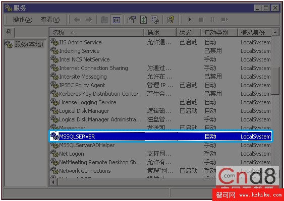Sort by the 登录身份 column header
Screen dimensions: 284x201
tap(255, 33)
